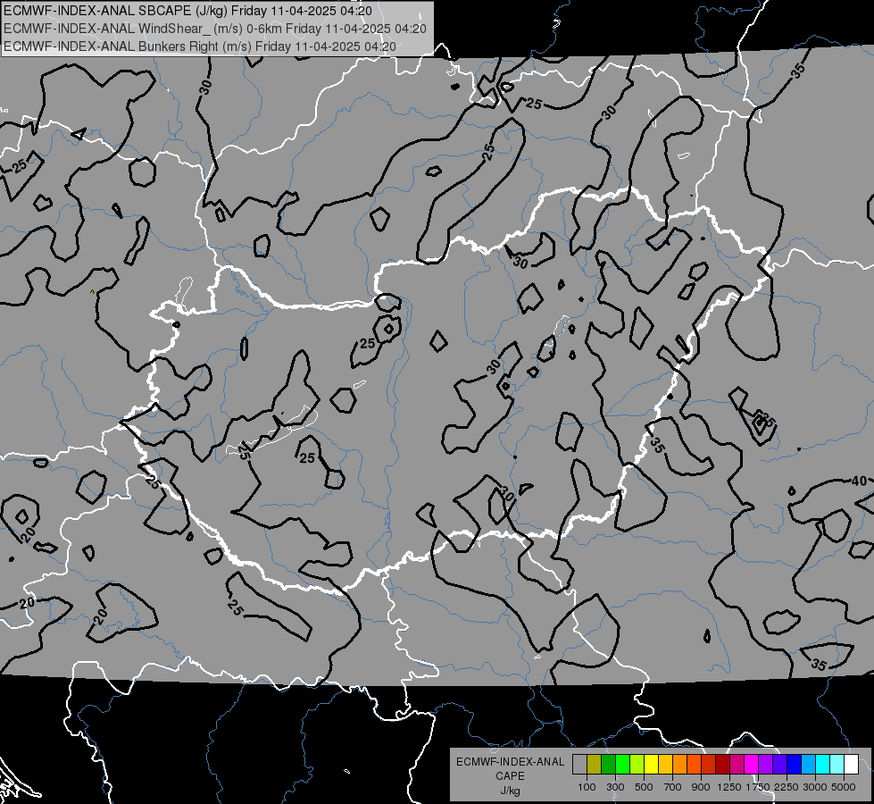The image size is (874, 804).
Task: Click the 300 legend scale value
Action: [615, 787]
